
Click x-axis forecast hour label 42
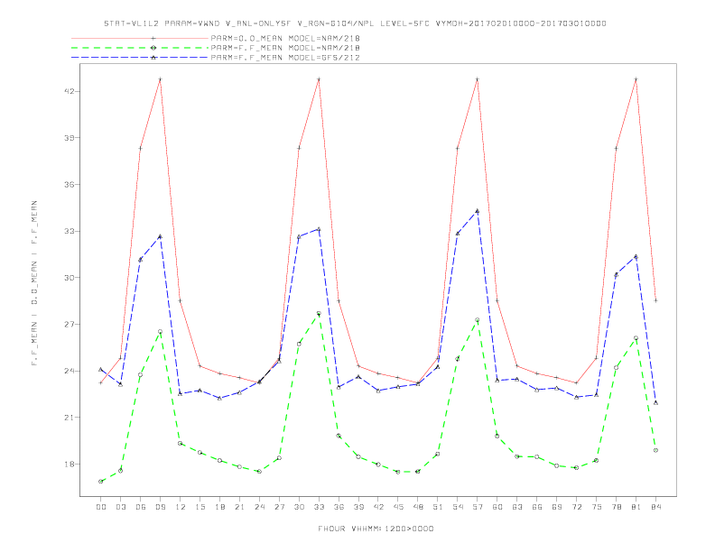tap(378, 507)
